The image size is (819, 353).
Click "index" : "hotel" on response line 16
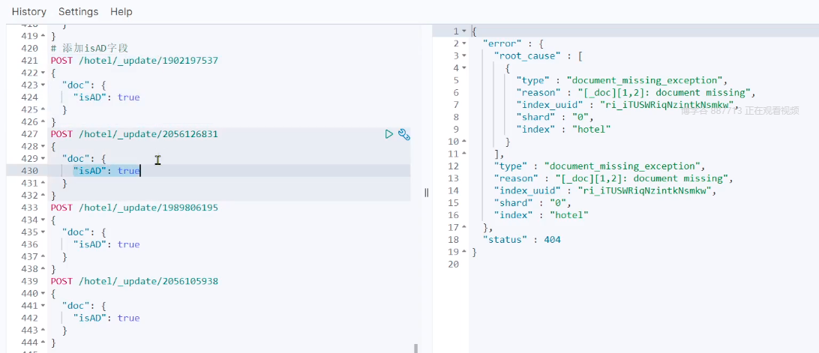pos(541,215)
